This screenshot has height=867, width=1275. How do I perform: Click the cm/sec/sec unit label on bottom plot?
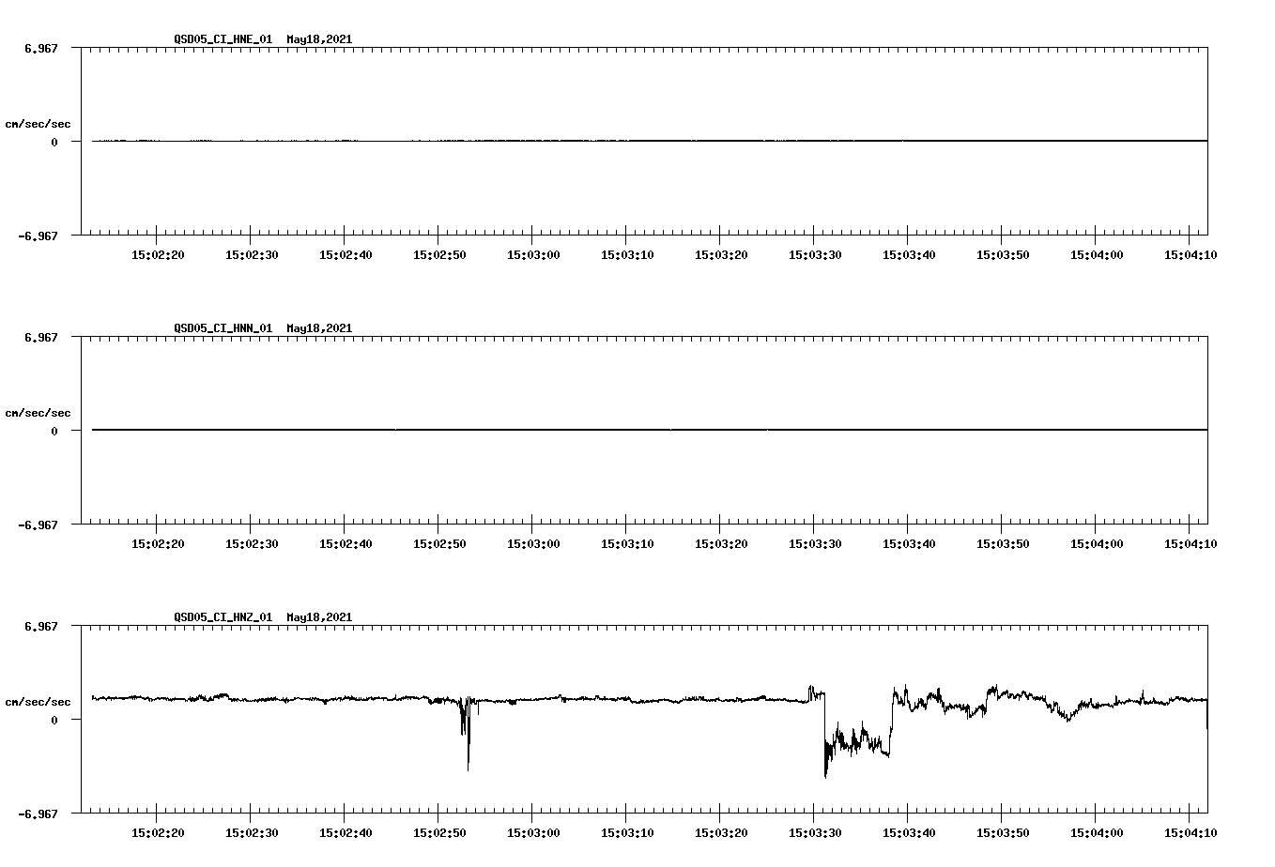tap(38, 700)
